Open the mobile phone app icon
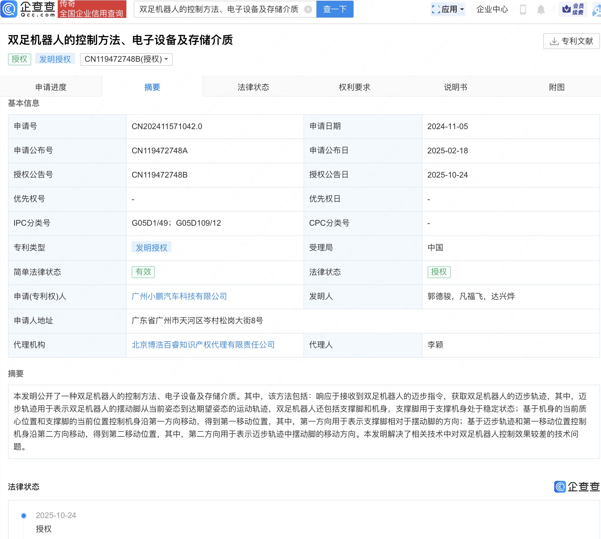This screenshot has height=539, width=601. point(523,10)
